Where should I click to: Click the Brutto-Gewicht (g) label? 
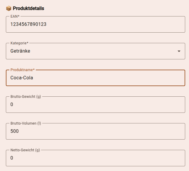click(x=26, y=97)
